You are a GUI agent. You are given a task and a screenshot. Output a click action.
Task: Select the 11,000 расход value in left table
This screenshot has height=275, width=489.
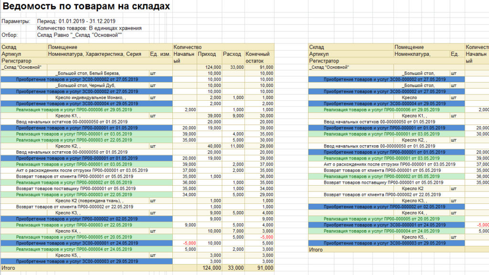coord(237,146)
